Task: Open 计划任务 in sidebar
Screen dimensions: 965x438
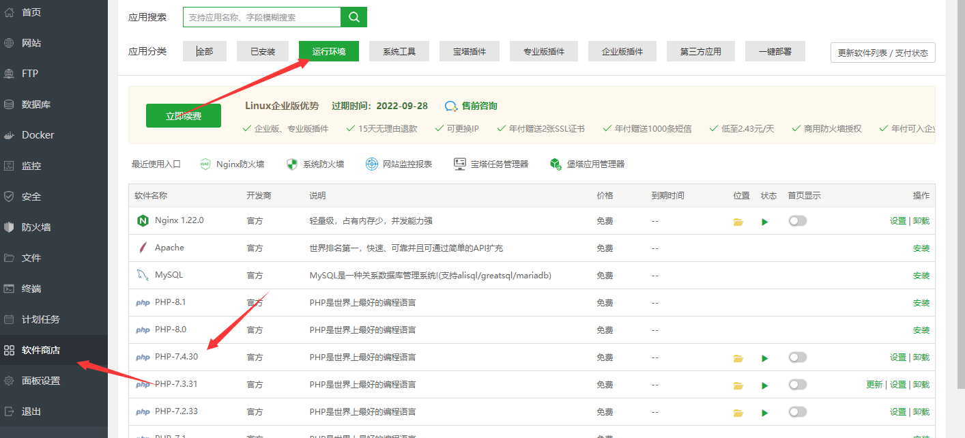Action: (x=54, y=319)
